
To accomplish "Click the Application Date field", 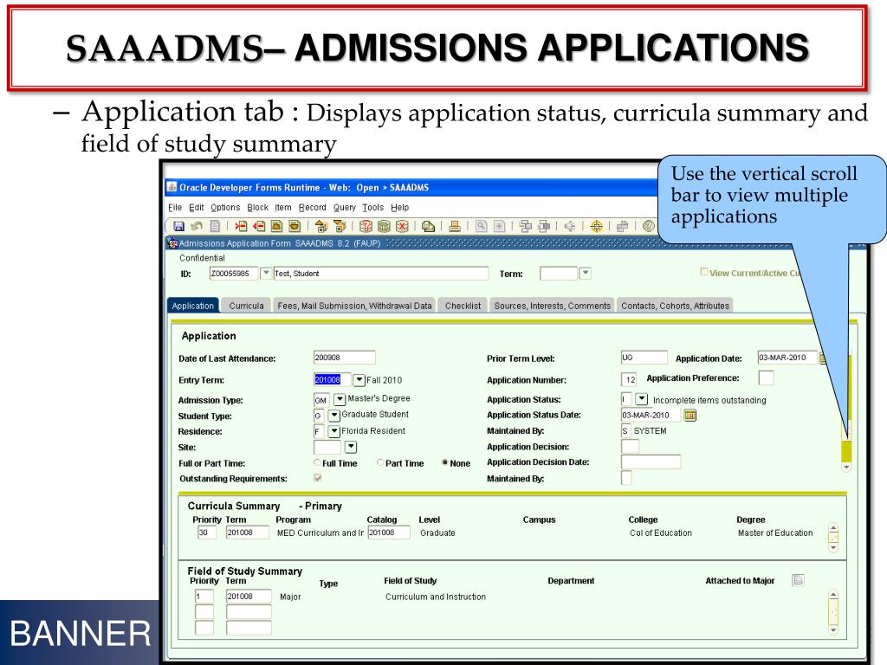I will point(787,358).
